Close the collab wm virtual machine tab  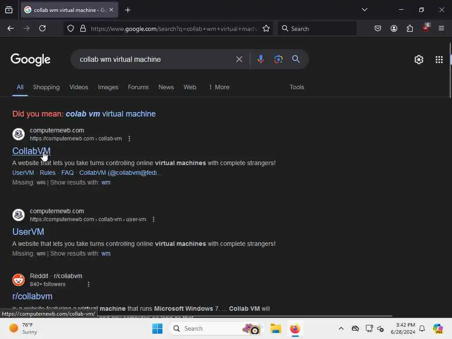(x=111, y=10)
